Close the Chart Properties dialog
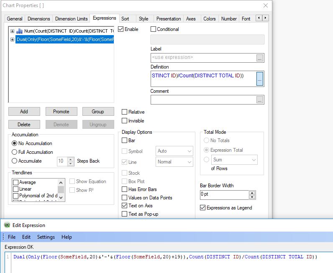This screenshot has width=333, height=273. 265,5
